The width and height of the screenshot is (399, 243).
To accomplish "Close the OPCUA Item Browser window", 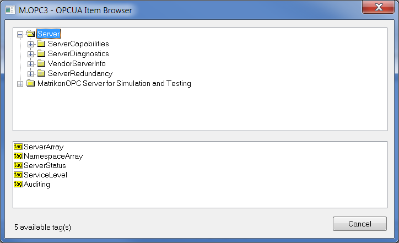I will [380, 8].
